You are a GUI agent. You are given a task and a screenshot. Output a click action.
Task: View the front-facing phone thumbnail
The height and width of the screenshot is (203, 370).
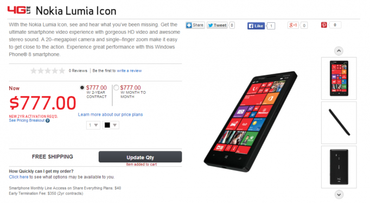(339, 78)
